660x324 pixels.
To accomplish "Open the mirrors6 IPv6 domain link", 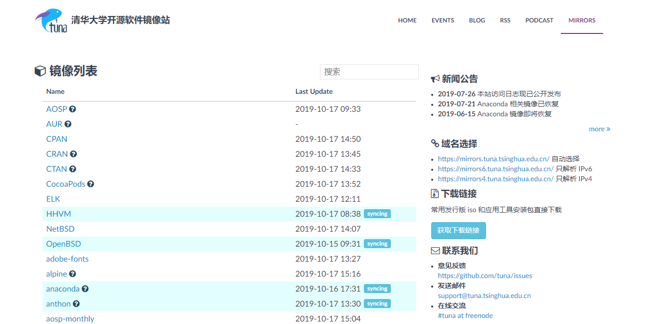I will 496,169.
